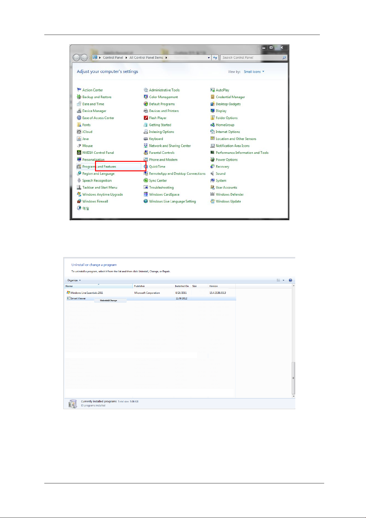Click the Sync Center icon
This screenshot has width=366, height=518.
tap(146, 181)
